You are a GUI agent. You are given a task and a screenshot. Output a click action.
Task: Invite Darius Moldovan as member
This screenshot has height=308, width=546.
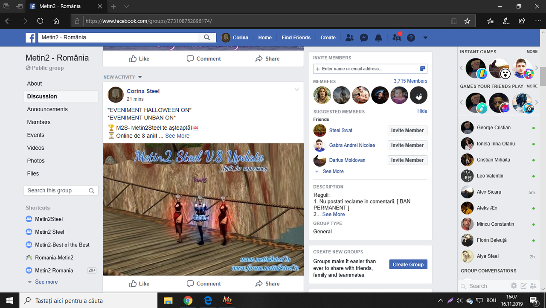click(407, 160)
